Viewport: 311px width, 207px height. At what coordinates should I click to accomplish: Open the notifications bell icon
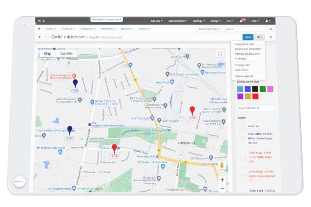click(x=241, y=21)
